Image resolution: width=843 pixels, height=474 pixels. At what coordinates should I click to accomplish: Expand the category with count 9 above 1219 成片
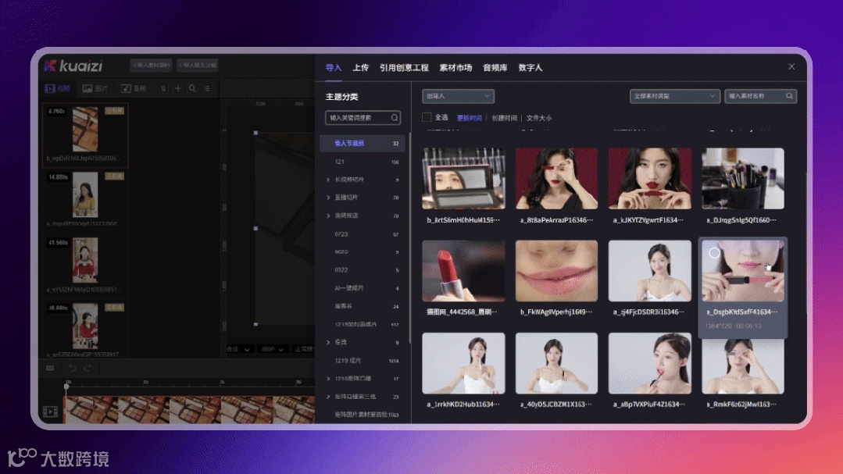[x=328, y=342]
